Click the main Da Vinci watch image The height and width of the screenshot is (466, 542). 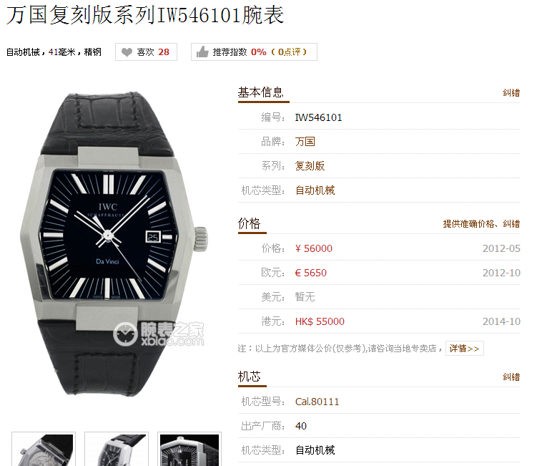point(114,244)
